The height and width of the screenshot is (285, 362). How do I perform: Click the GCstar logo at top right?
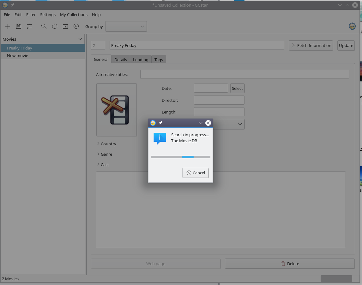352,26
